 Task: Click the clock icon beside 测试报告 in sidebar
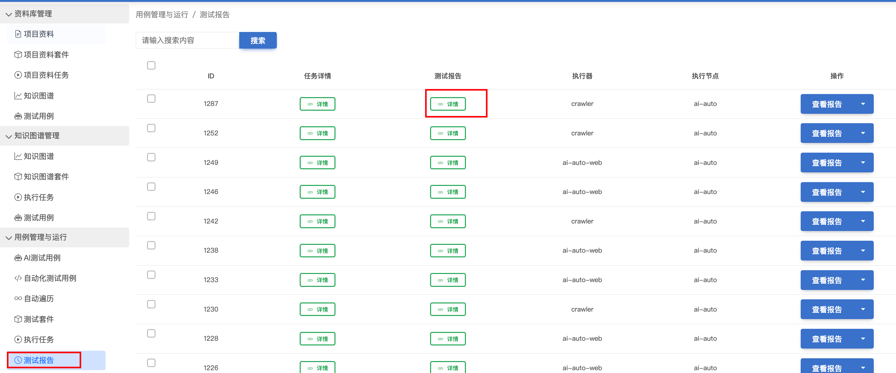18,360
